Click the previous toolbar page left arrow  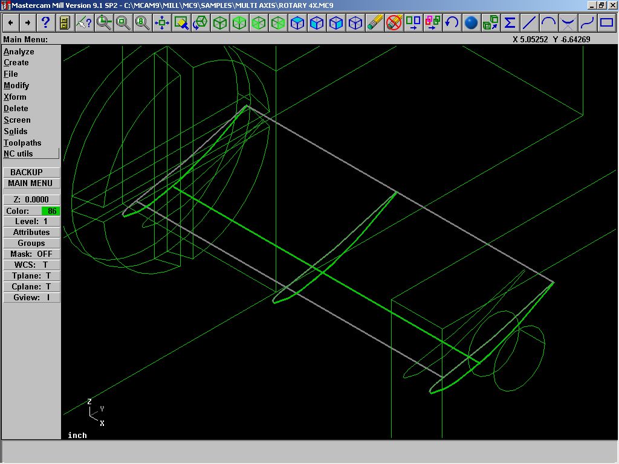click(11, 23)
